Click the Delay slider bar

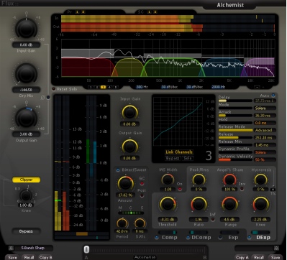(236, 101)
